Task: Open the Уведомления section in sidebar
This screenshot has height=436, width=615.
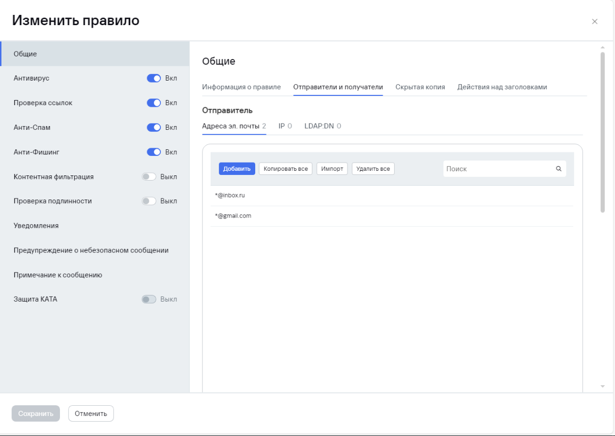Action: [36, 226]
